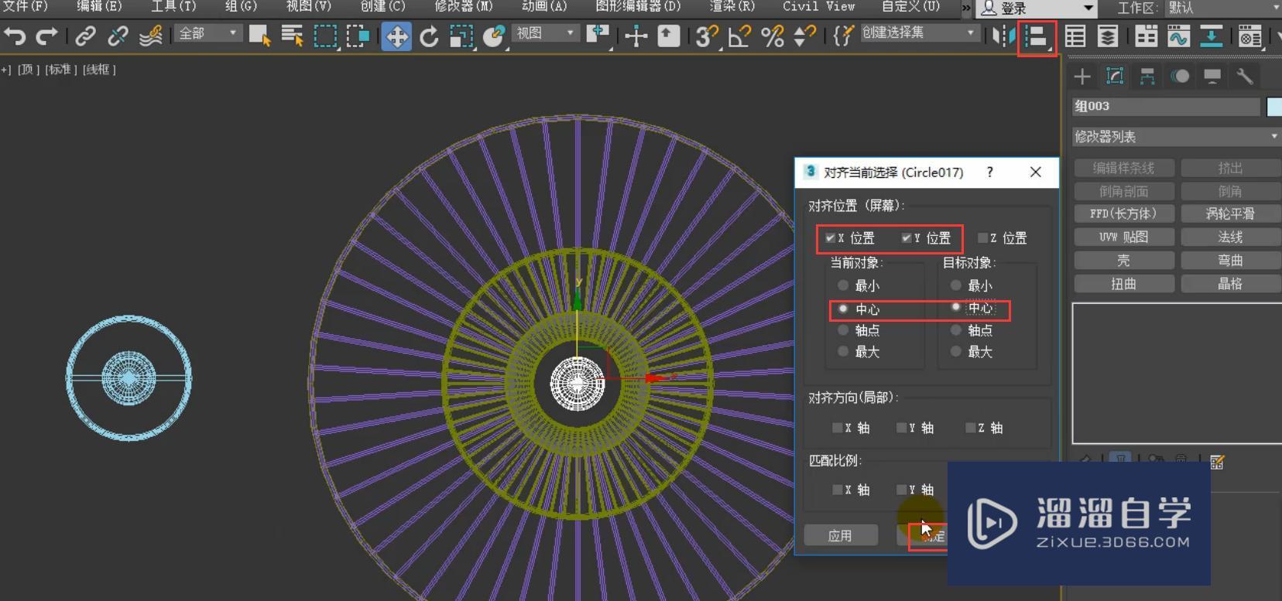This screenshot has height=601, width=1282.
Task: Click the object color swatch beside 组003
Action: 1274,107
